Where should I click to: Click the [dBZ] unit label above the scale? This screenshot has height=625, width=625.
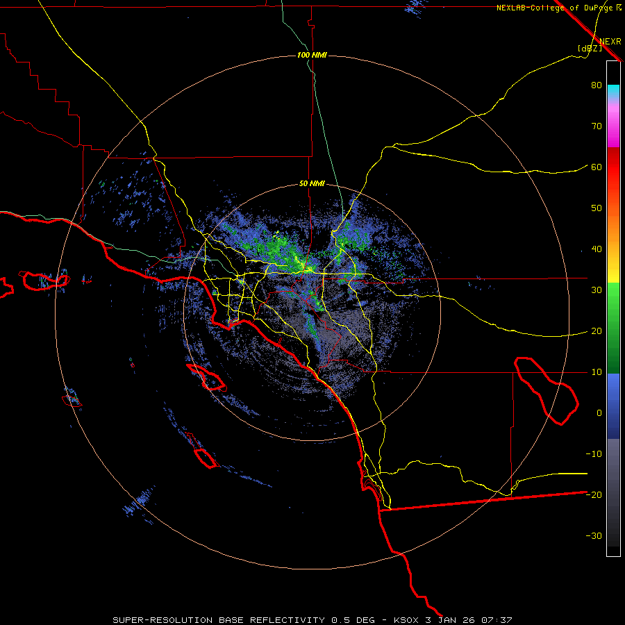coord(590,48)
